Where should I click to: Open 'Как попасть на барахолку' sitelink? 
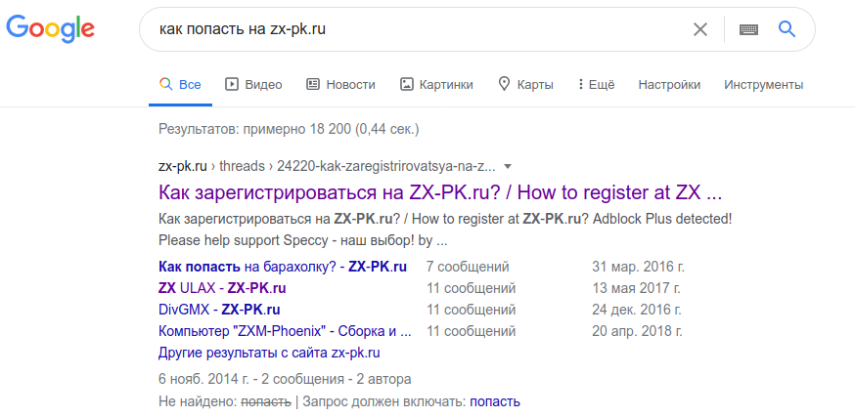coord(282,267)
